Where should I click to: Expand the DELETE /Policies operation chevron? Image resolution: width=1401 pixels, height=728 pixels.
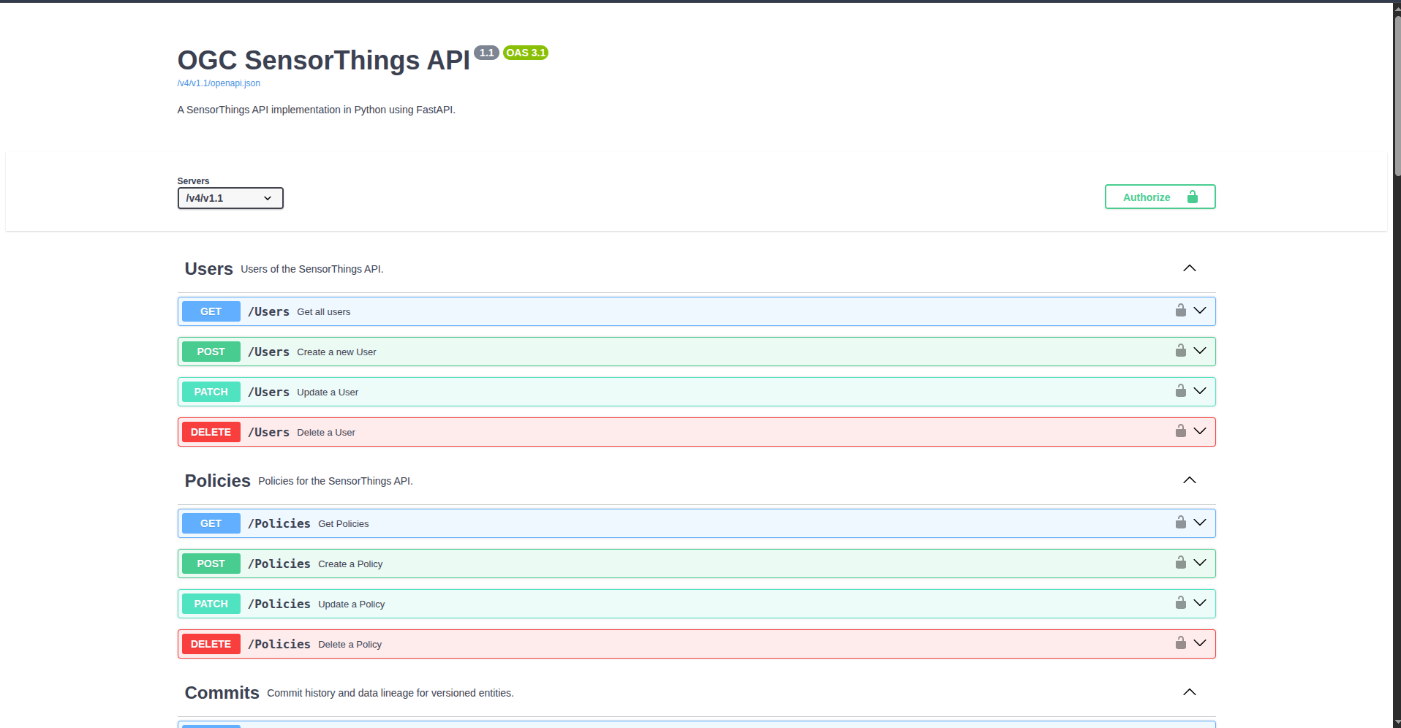coord(1200,643)
